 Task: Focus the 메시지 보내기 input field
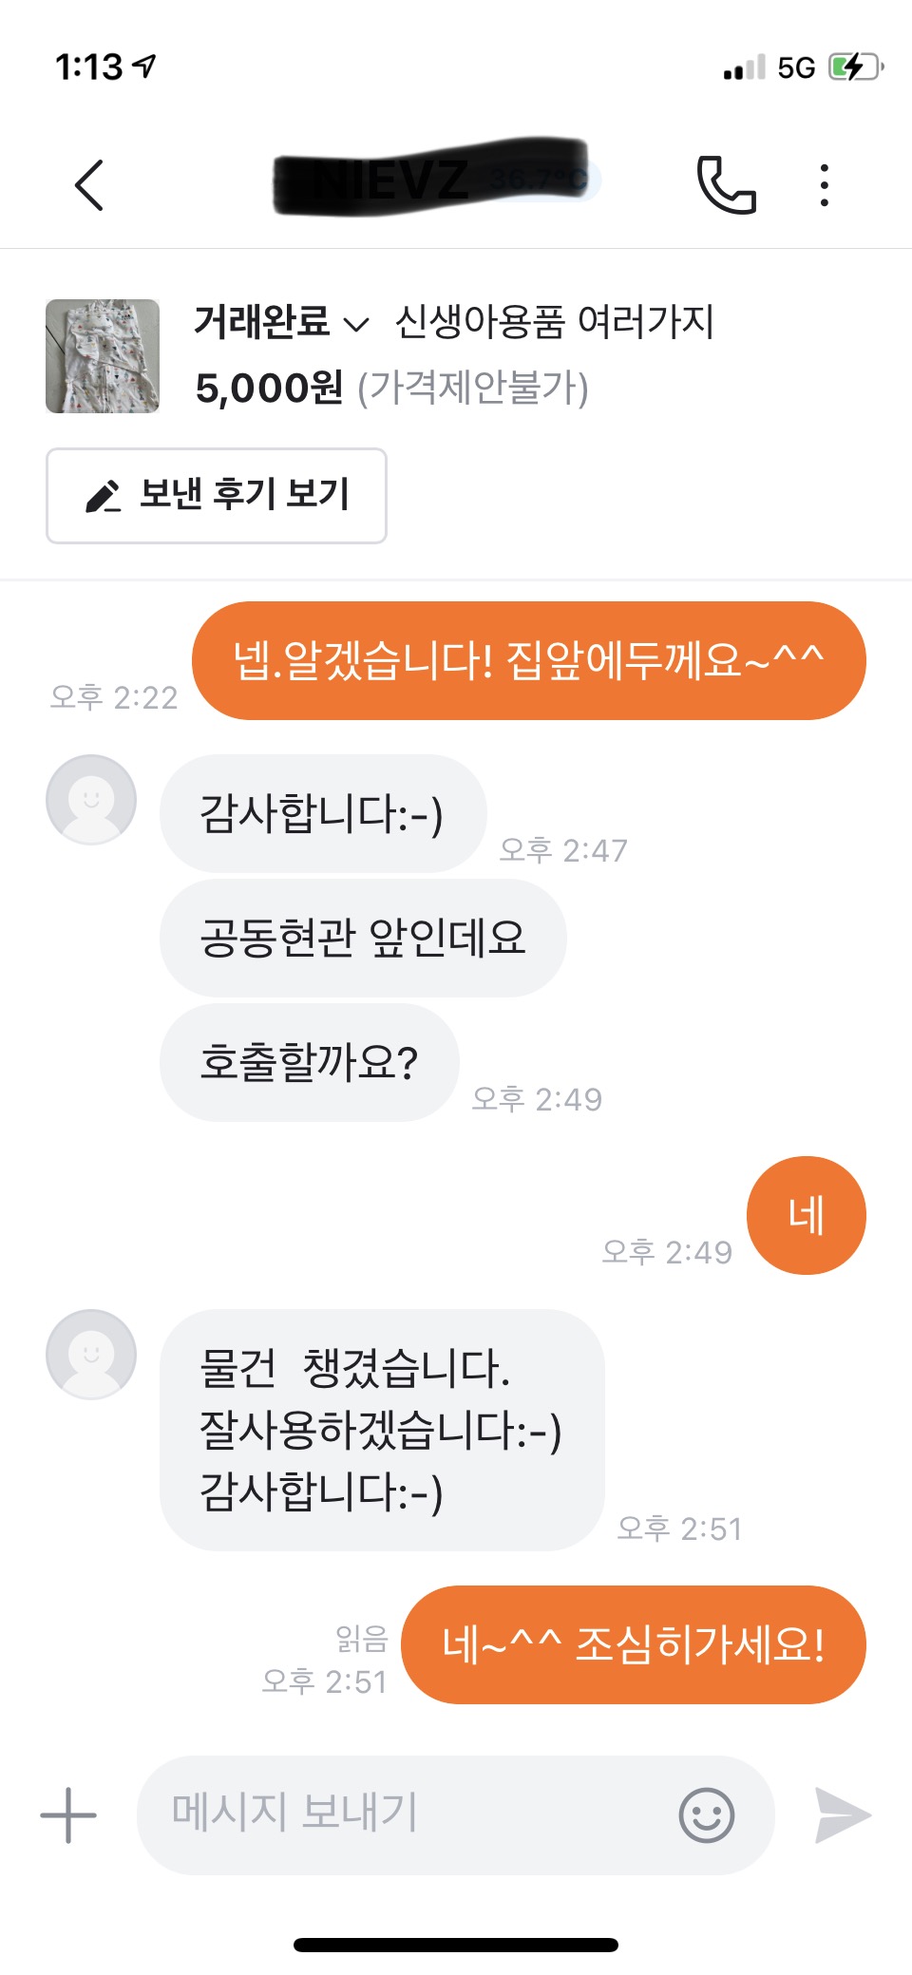(x=408, y=1814)
